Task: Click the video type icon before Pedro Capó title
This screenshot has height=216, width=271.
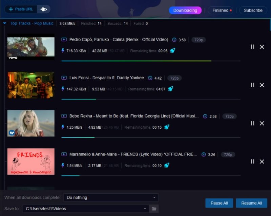Action: pos(64,40)
